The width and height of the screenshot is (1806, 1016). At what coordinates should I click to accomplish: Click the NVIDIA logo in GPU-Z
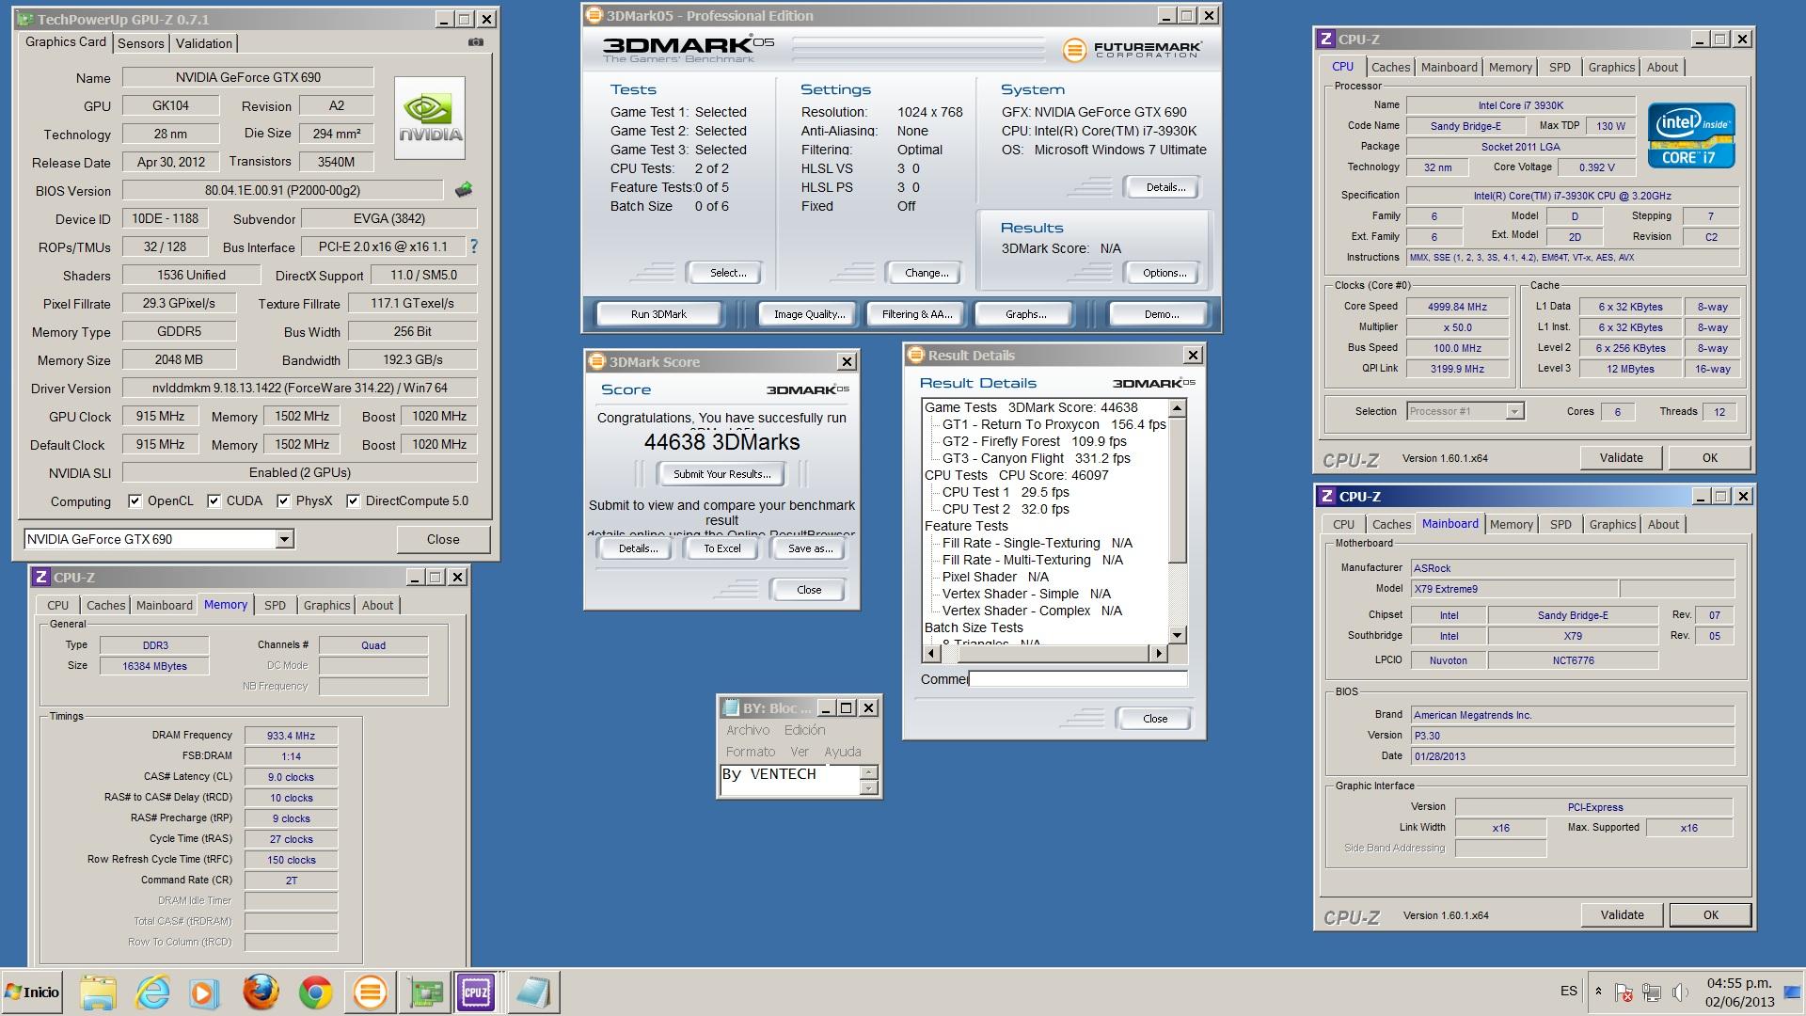coord(430,118)
